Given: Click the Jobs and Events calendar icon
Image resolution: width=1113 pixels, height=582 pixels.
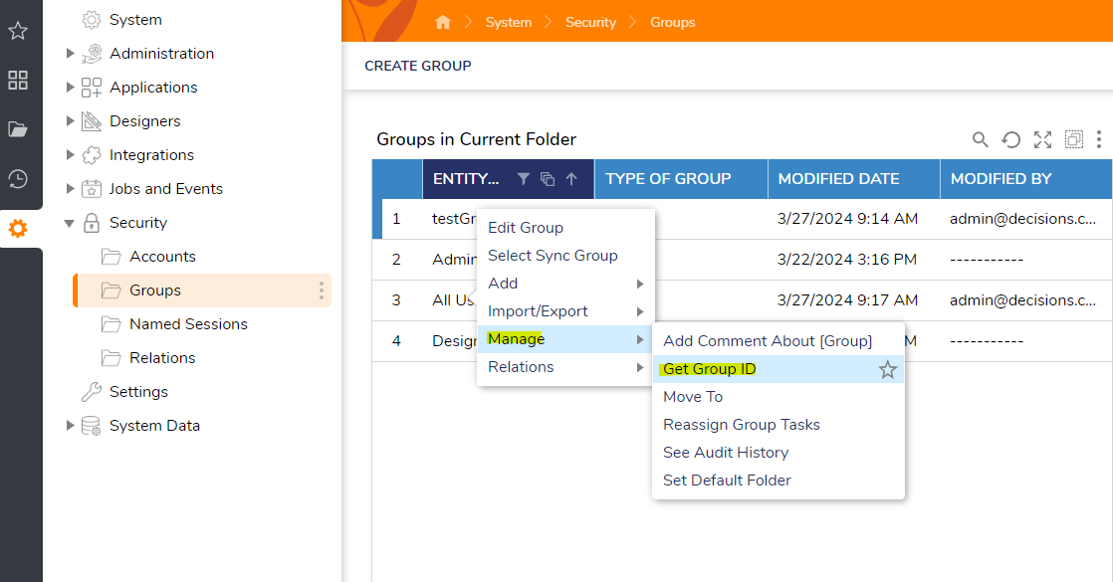Looking at the screenshot, I should tap(92, 189).
